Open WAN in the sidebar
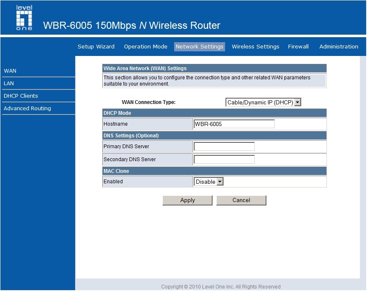367x291 pixels. point(10,71)
